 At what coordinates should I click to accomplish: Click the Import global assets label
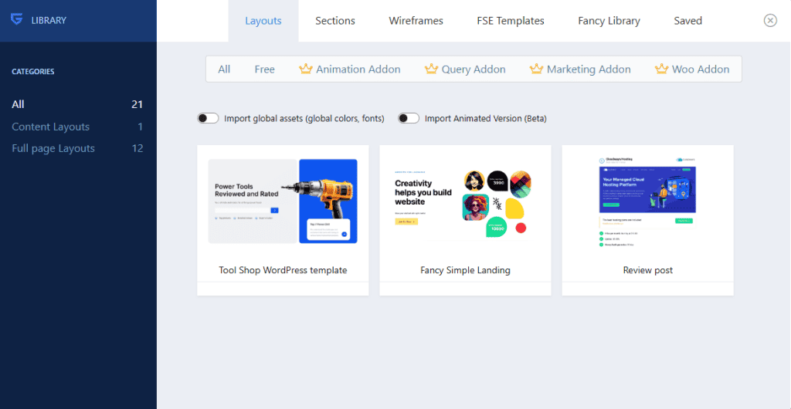tap(304, 119)
